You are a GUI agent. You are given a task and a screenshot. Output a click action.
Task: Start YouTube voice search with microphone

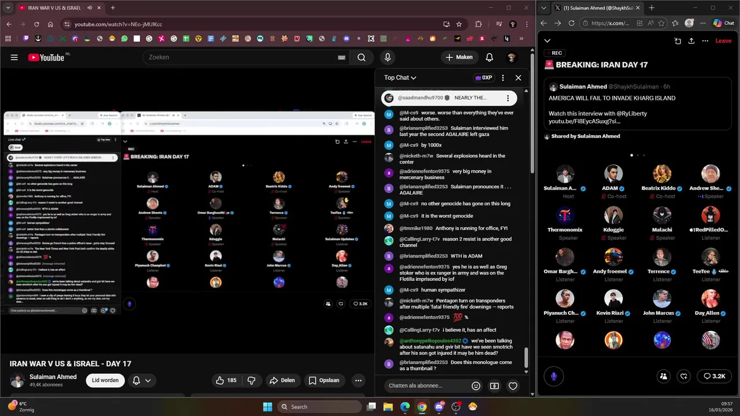pos(387,57)
